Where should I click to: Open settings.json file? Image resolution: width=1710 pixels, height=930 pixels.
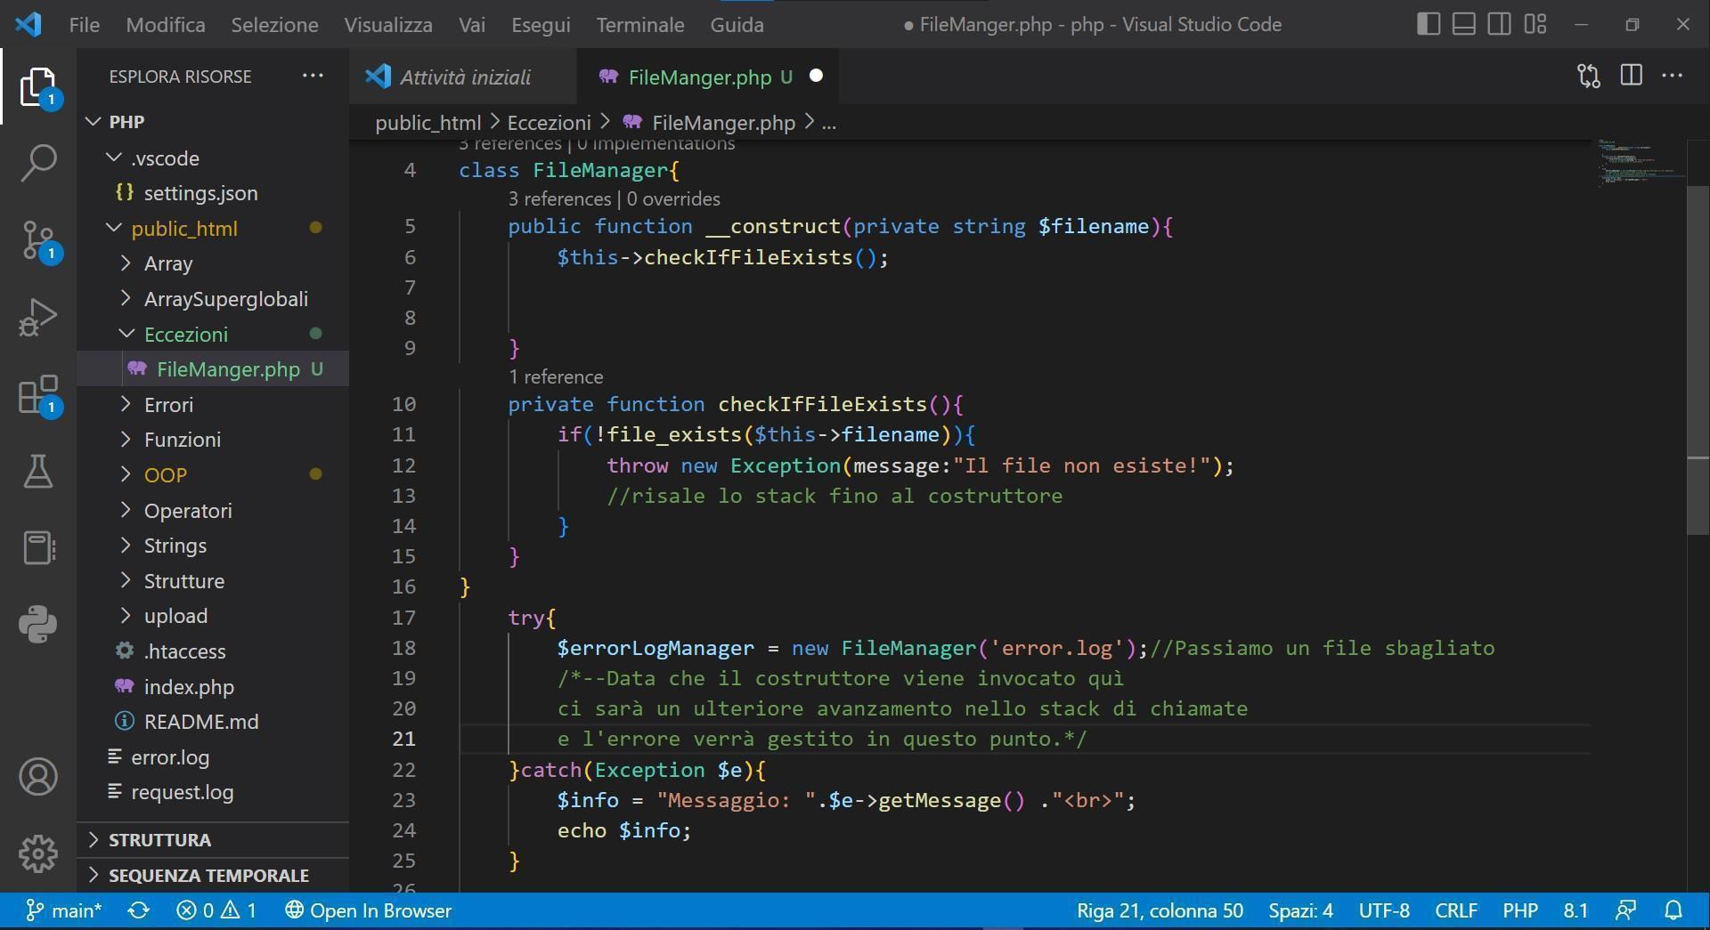213,193
